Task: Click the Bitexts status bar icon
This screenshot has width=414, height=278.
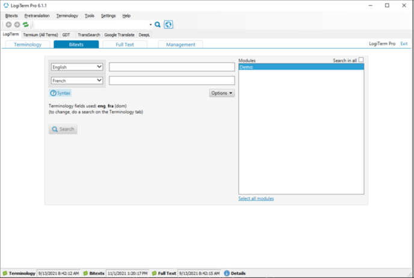Action: (x=85, y=273)
